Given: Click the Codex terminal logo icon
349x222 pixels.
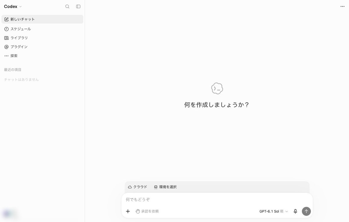Looking at the screenshot, I should tap(217, 88).
